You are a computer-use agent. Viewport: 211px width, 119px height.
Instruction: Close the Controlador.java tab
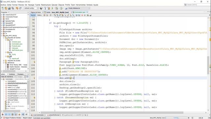point(87,12)
